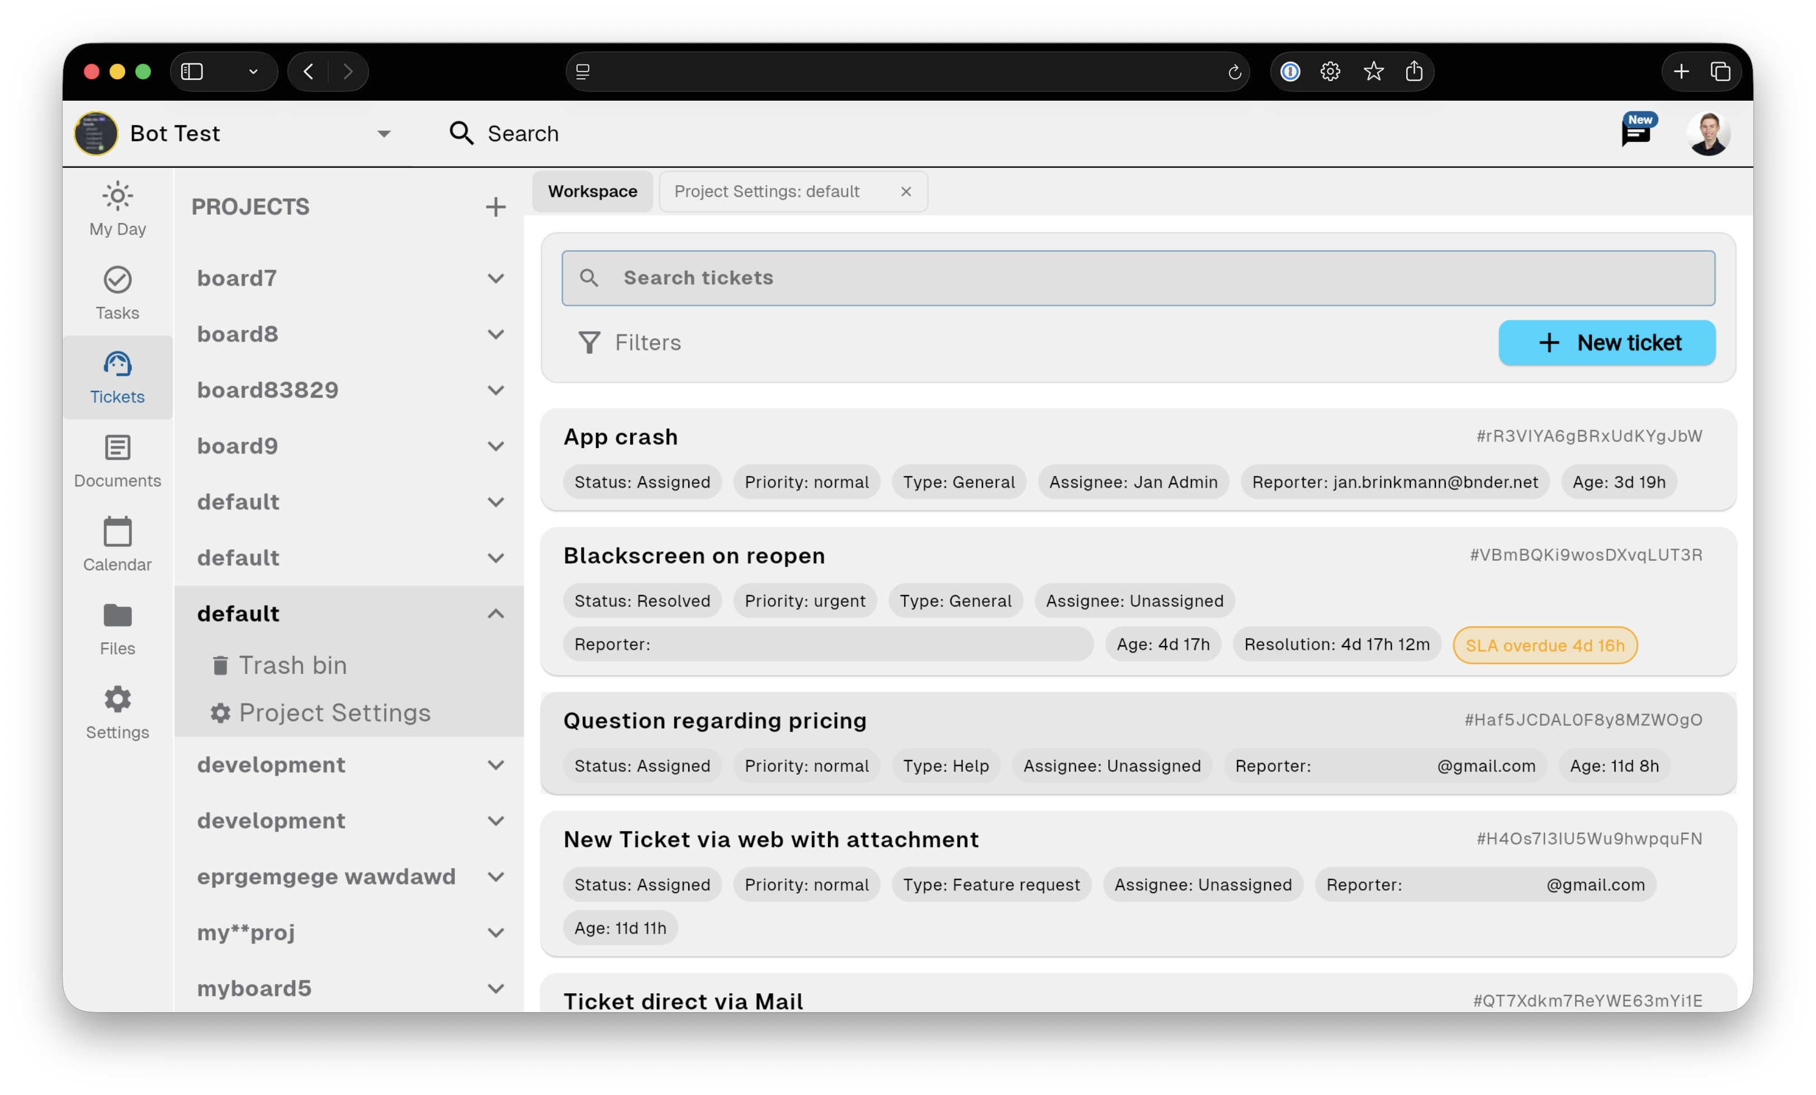Open the My Day panel

(117, 209)
